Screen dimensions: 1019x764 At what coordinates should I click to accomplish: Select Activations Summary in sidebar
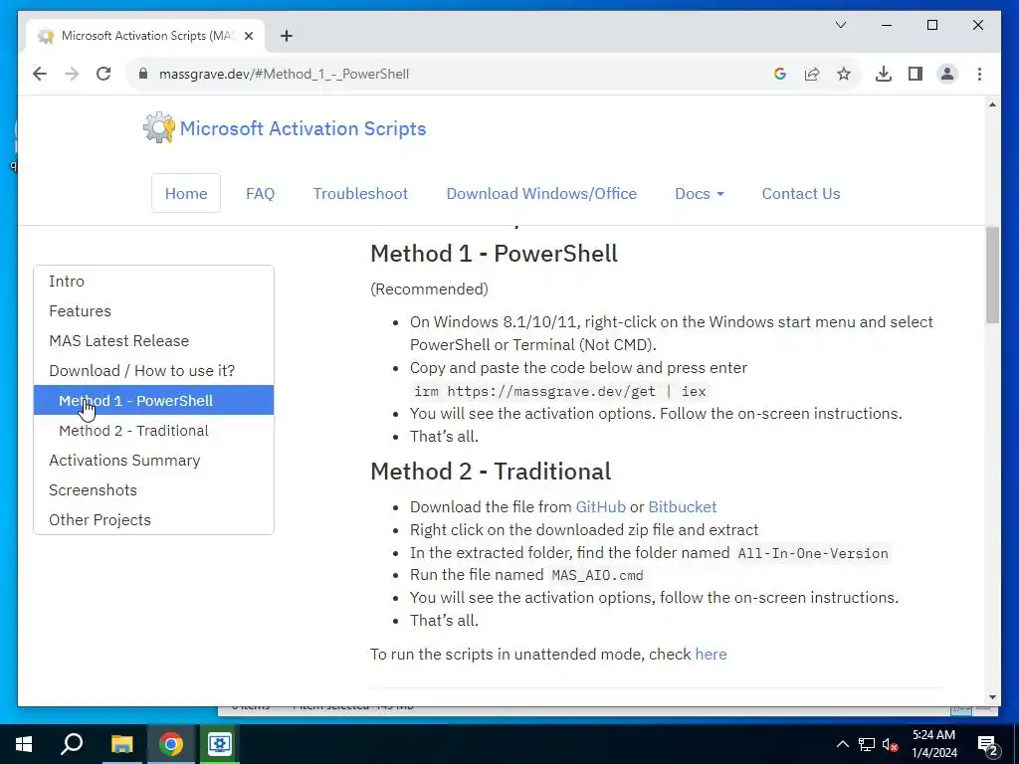pos(153,460)
